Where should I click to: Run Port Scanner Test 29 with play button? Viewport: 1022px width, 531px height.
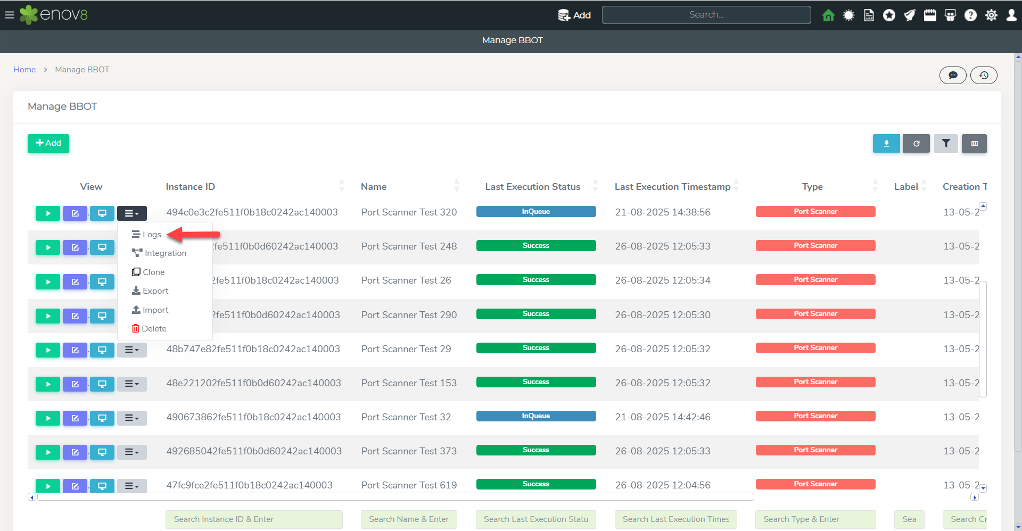coord(48,350)
